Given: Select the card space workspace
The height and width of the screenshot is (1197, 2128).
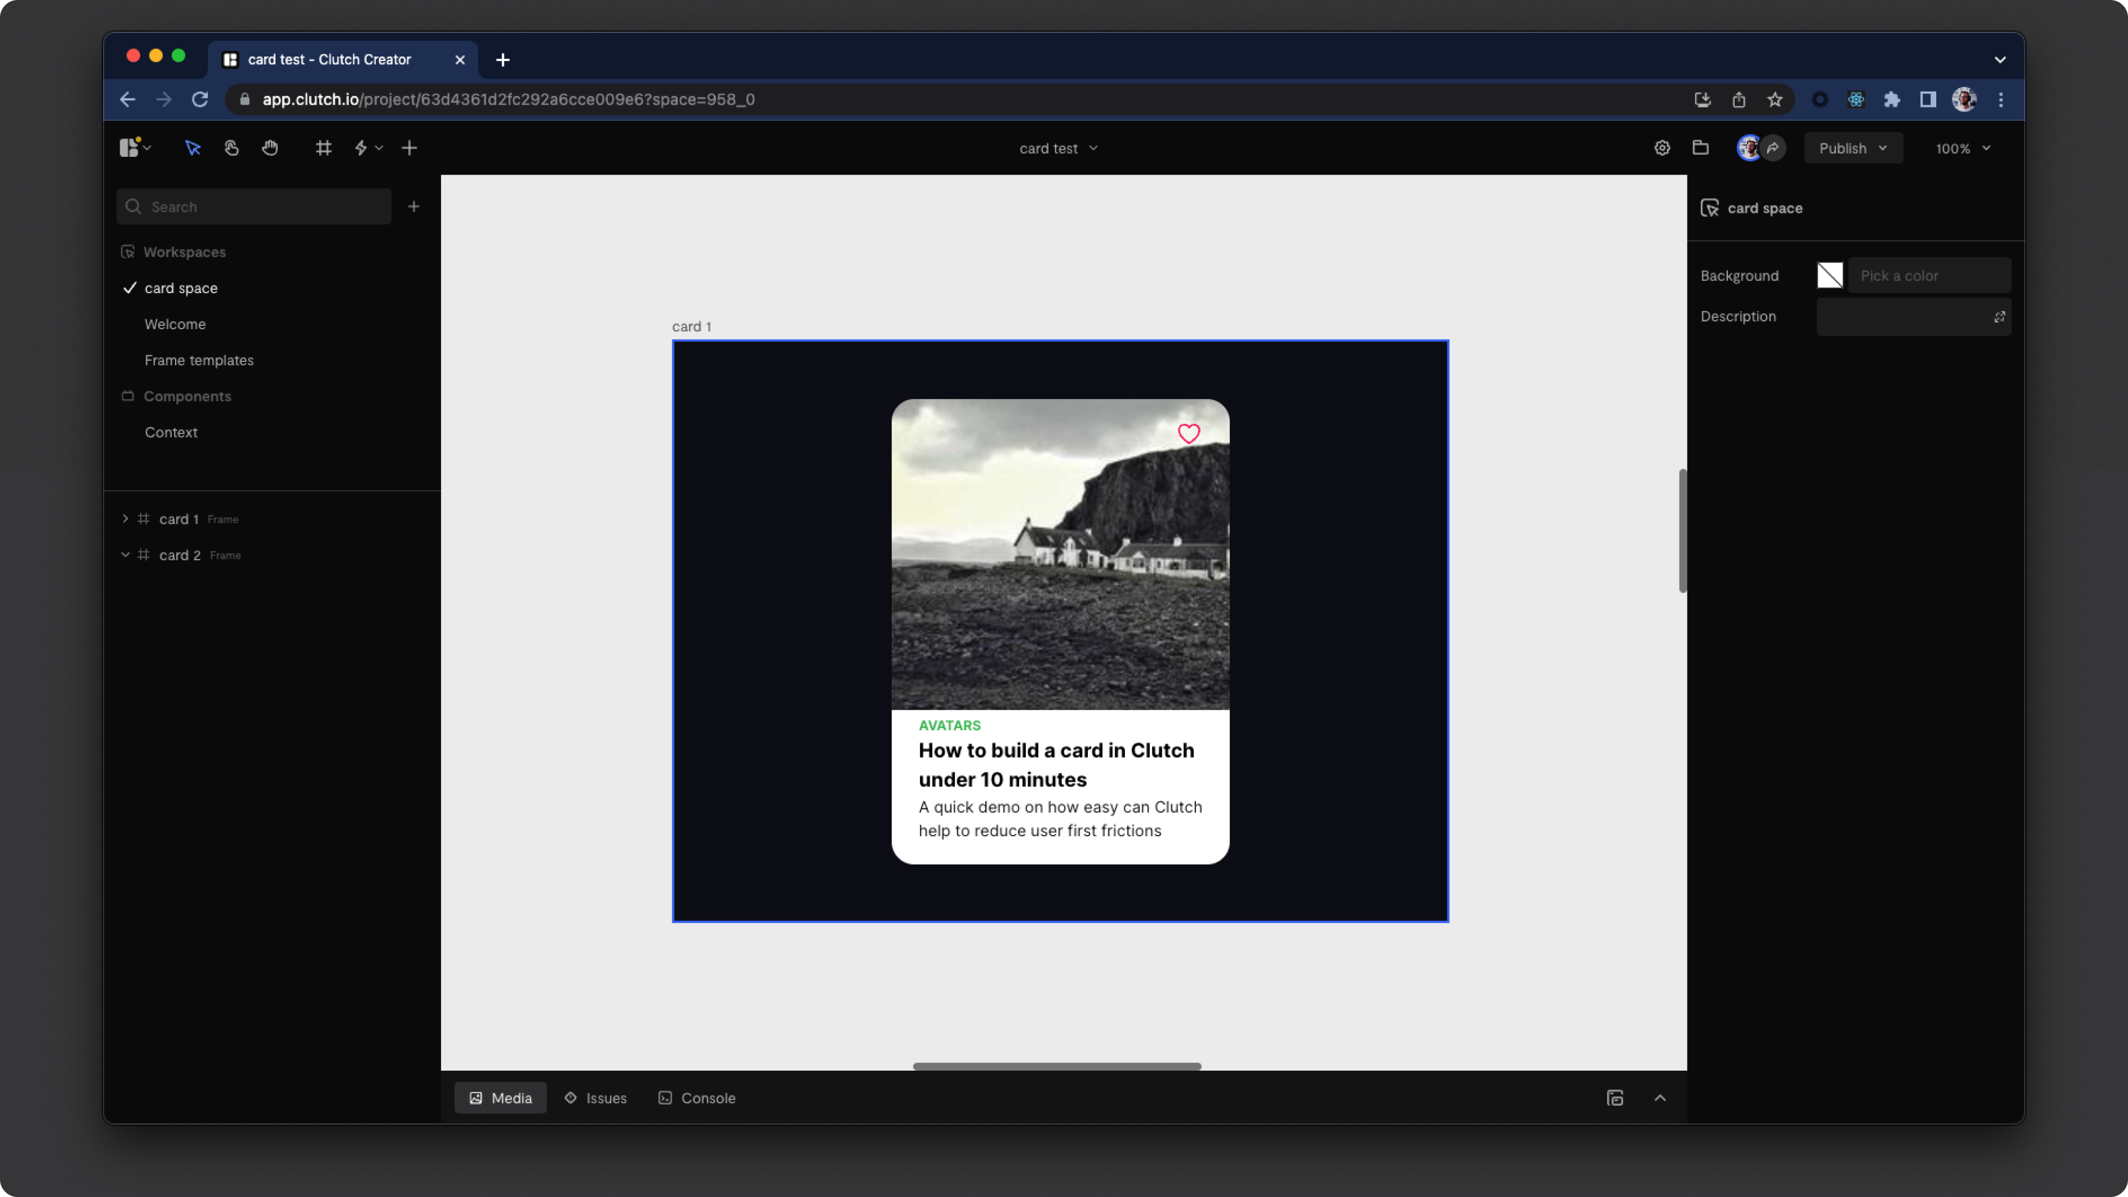Looking at the screenshot, I should [x=181, y=288].
